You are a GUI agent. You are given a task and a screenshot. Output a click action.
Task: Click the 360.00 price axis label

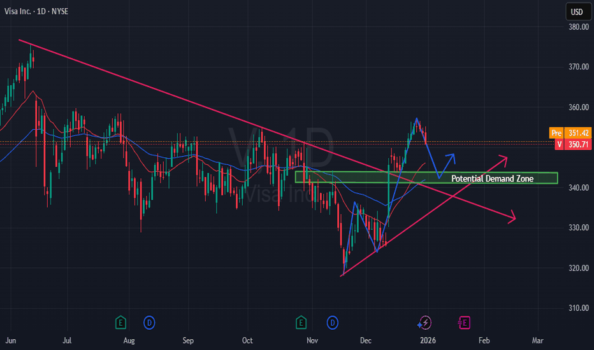(x=579, y=108)
